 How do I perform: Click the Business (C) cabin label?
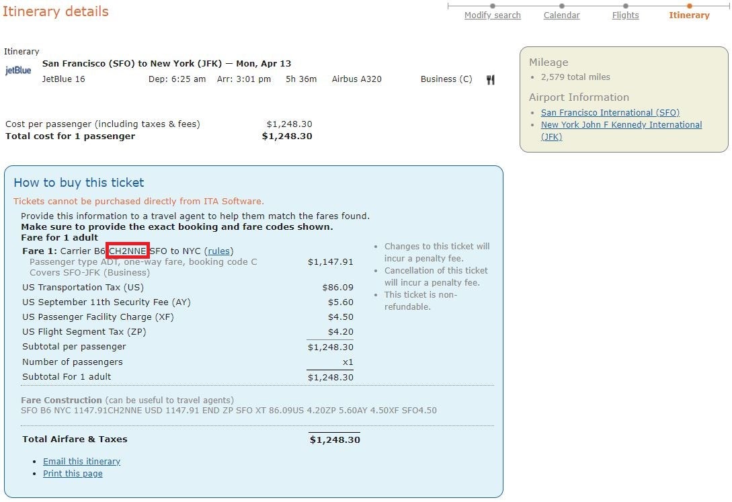446,79
